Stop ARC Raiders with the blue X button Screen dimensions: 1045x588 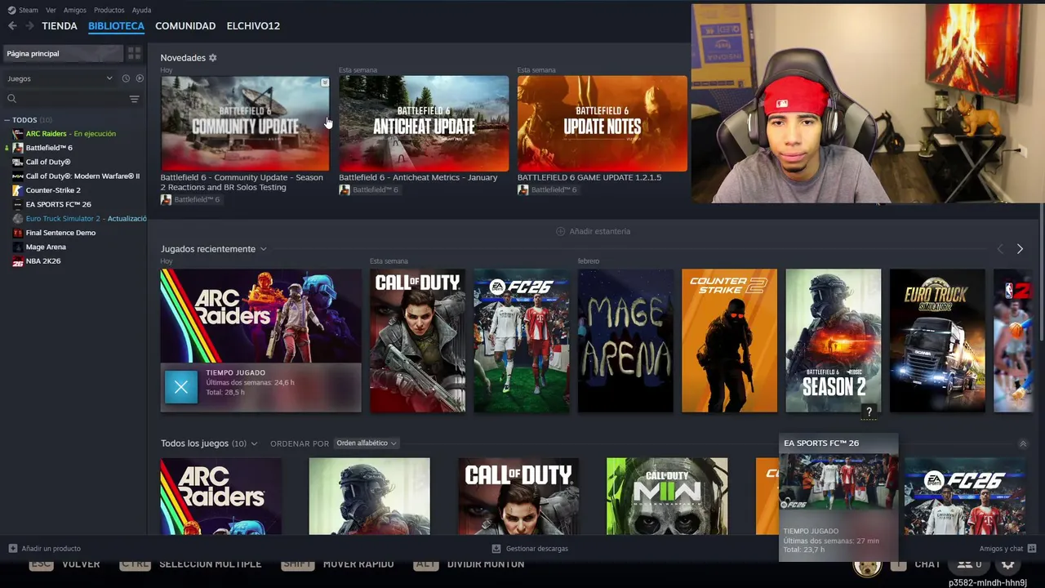pyautogui.click(x=181, y=387)
